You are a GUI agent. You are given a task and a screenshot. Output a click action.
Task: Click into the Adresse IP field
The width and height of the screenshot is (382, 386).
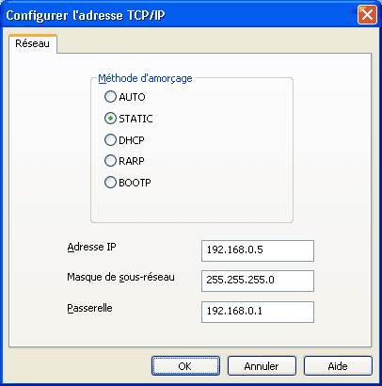258,250
